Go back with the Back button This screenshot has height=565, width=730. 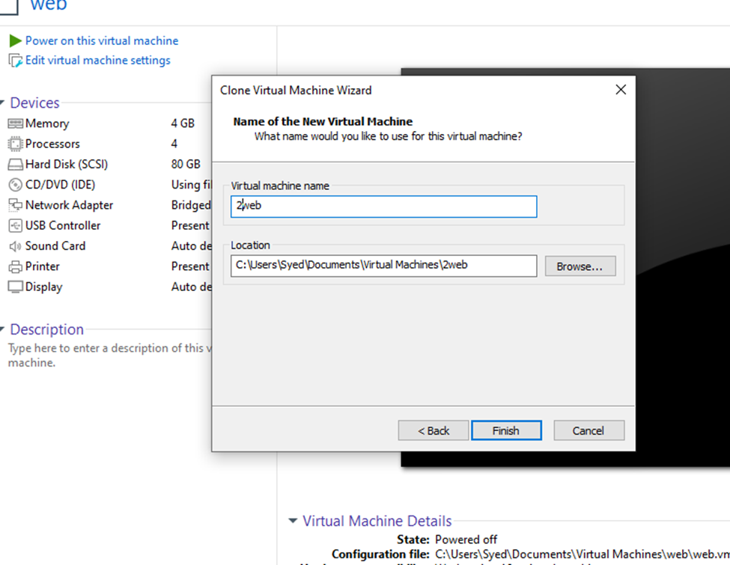pos(434,430)
